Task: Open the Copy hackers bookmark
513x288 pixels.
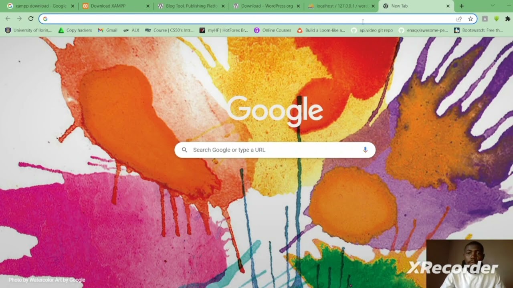Action: [x=75, y=30]
